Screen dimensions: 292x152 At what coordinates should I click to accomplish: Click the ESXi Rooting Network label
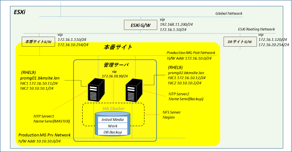[x=257, y=29]
